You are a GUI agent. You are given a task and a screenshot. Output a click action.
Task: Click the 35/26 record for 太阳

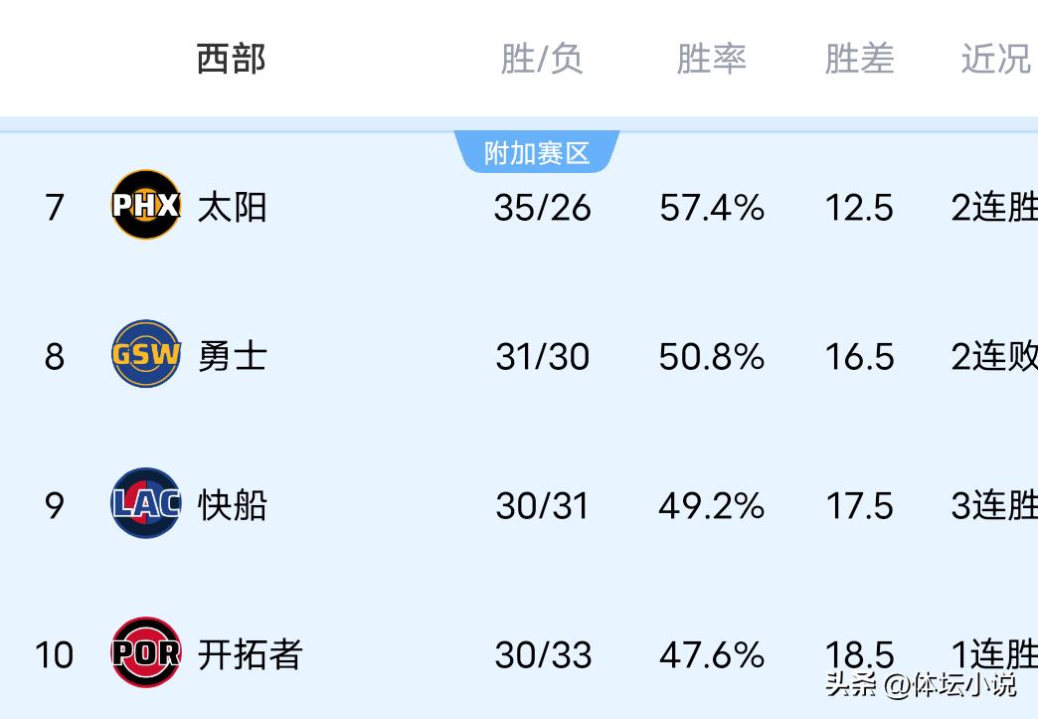pos(542,208)
